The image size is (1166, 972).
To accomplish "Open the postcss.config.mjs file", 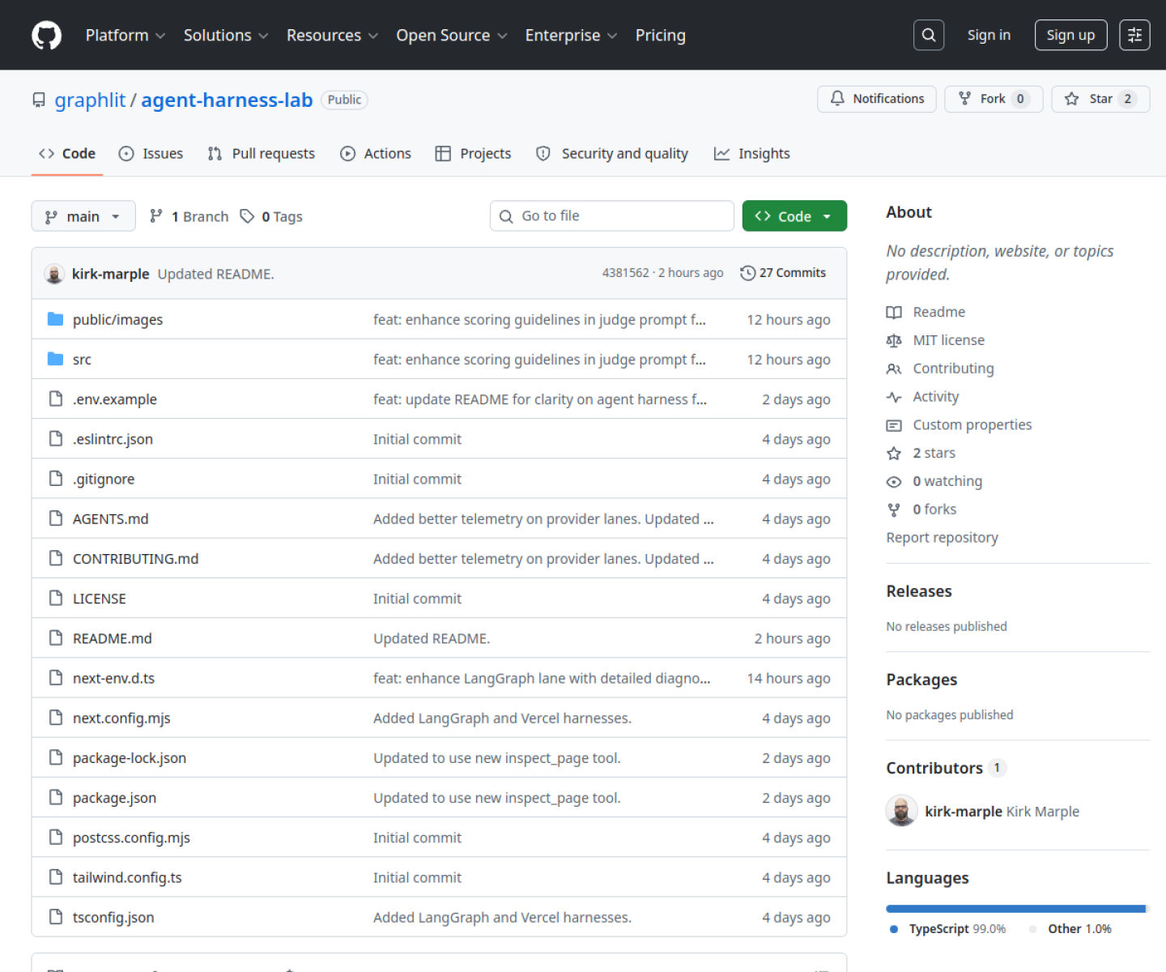I will click(131, 838).
